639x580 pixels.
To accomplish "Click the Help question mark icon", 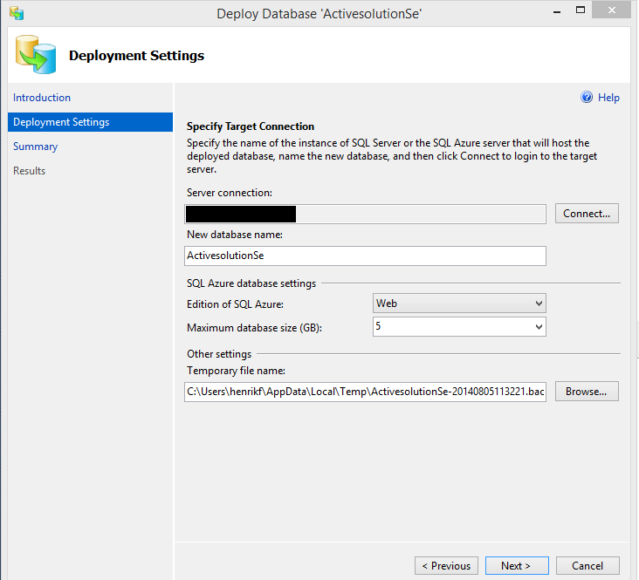I will tap(587, 98).
